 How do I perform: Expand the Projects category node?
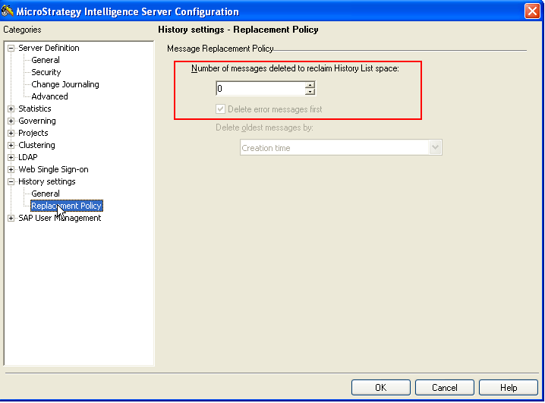click(11, 133)
